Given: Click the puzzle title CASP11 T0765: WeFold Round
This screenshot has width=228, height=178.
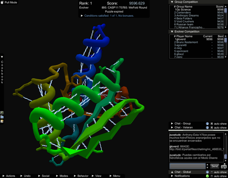Looking at the screenshot, I should pos(127,7).
